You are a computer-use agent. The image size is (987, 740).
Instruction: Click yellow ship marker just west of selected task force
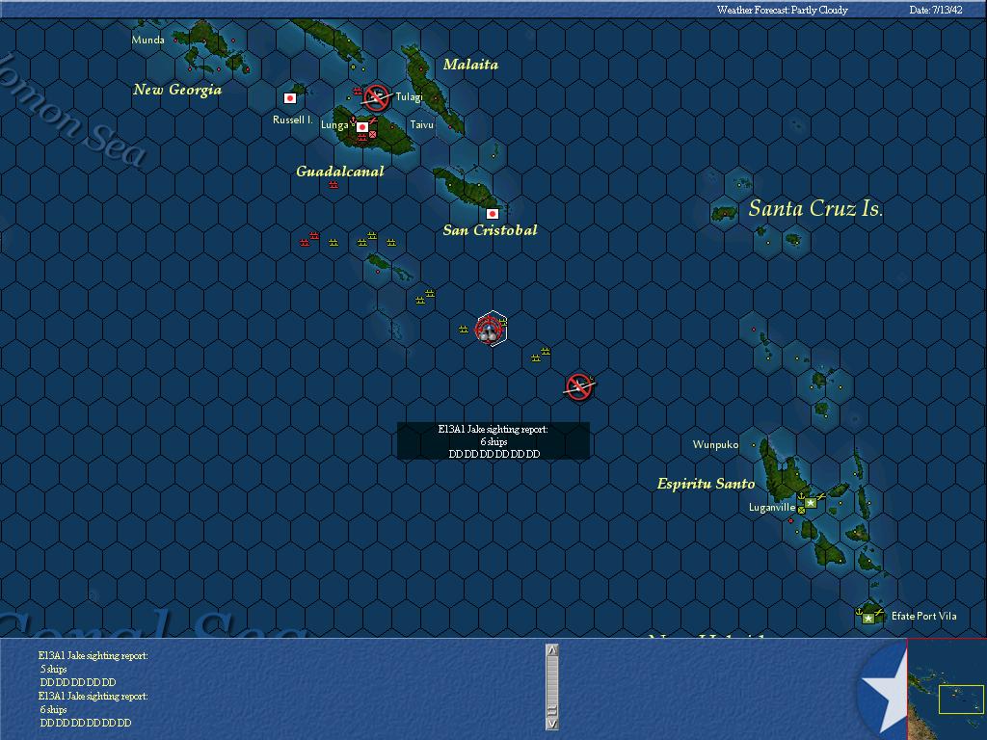[464, 330]
